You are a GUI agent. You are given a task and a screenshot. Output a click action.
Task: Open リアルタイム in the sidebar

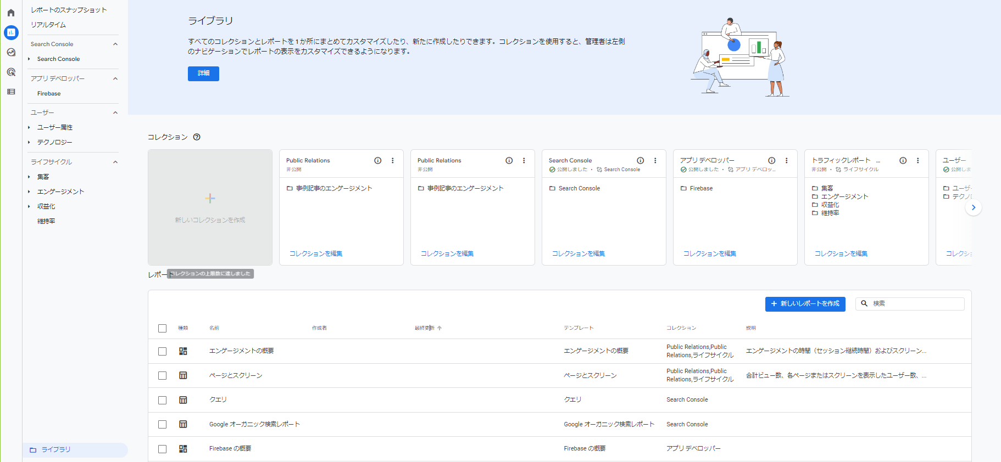coord(48,25)
